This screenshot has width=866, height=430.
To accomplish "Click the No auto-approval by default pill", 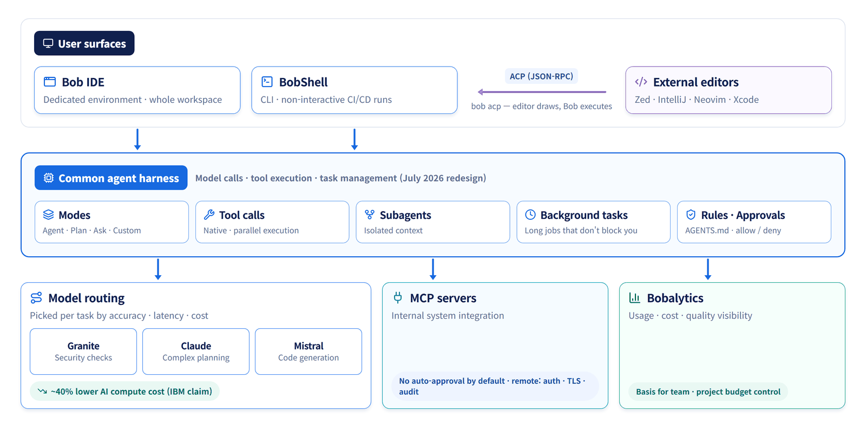I will pos(495,386).
